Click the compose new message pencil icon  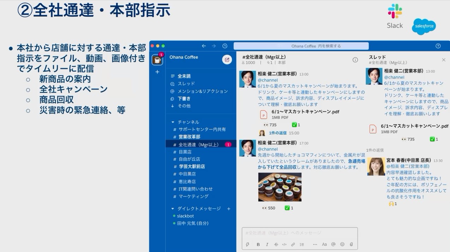(x=227, y=60)
